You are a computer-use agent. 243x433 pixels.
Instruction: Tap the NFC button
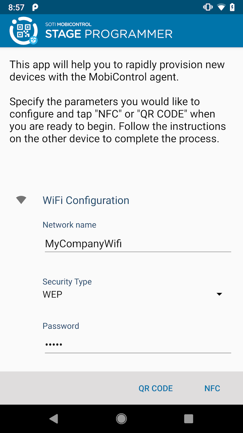[212, 388]
